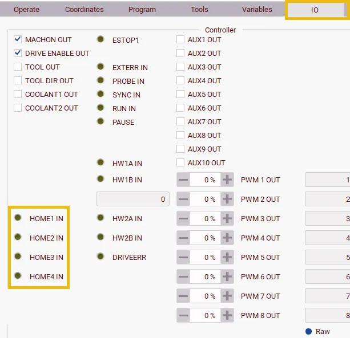Lower PWM 6 OUT using minus

click(183, 276)
